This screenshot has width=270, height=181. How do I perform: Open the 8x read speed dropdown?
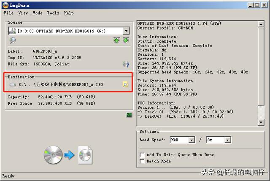[228, 140]
